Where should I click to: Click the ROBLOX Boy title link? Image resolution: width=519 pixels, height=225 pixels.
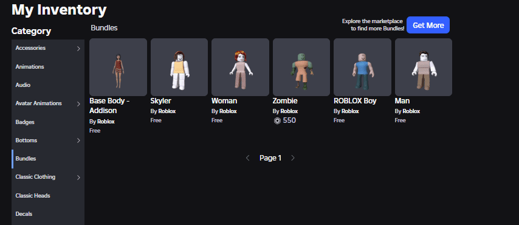tap(355, 101)
